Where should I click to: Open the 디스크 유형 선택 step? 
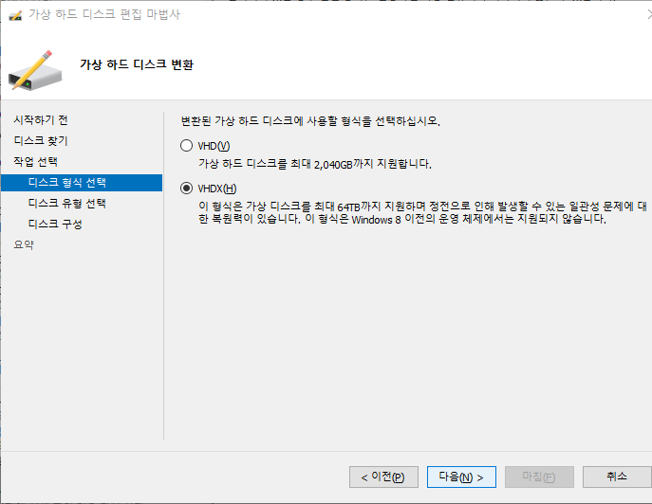coord(67,204)
